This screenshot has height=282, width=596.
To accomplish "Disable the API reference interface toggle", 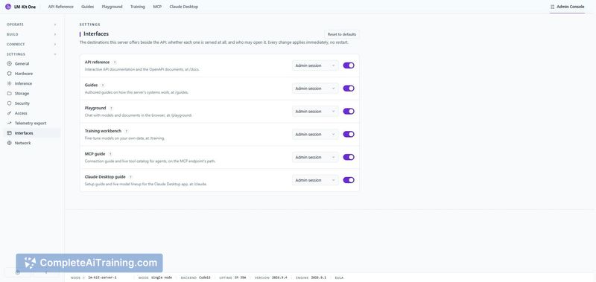I will [x=349, y=65].
